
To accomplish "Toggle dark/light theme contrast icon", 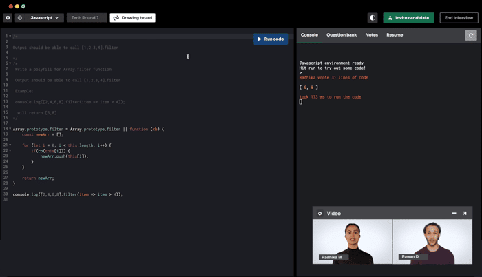I will 373,18.
